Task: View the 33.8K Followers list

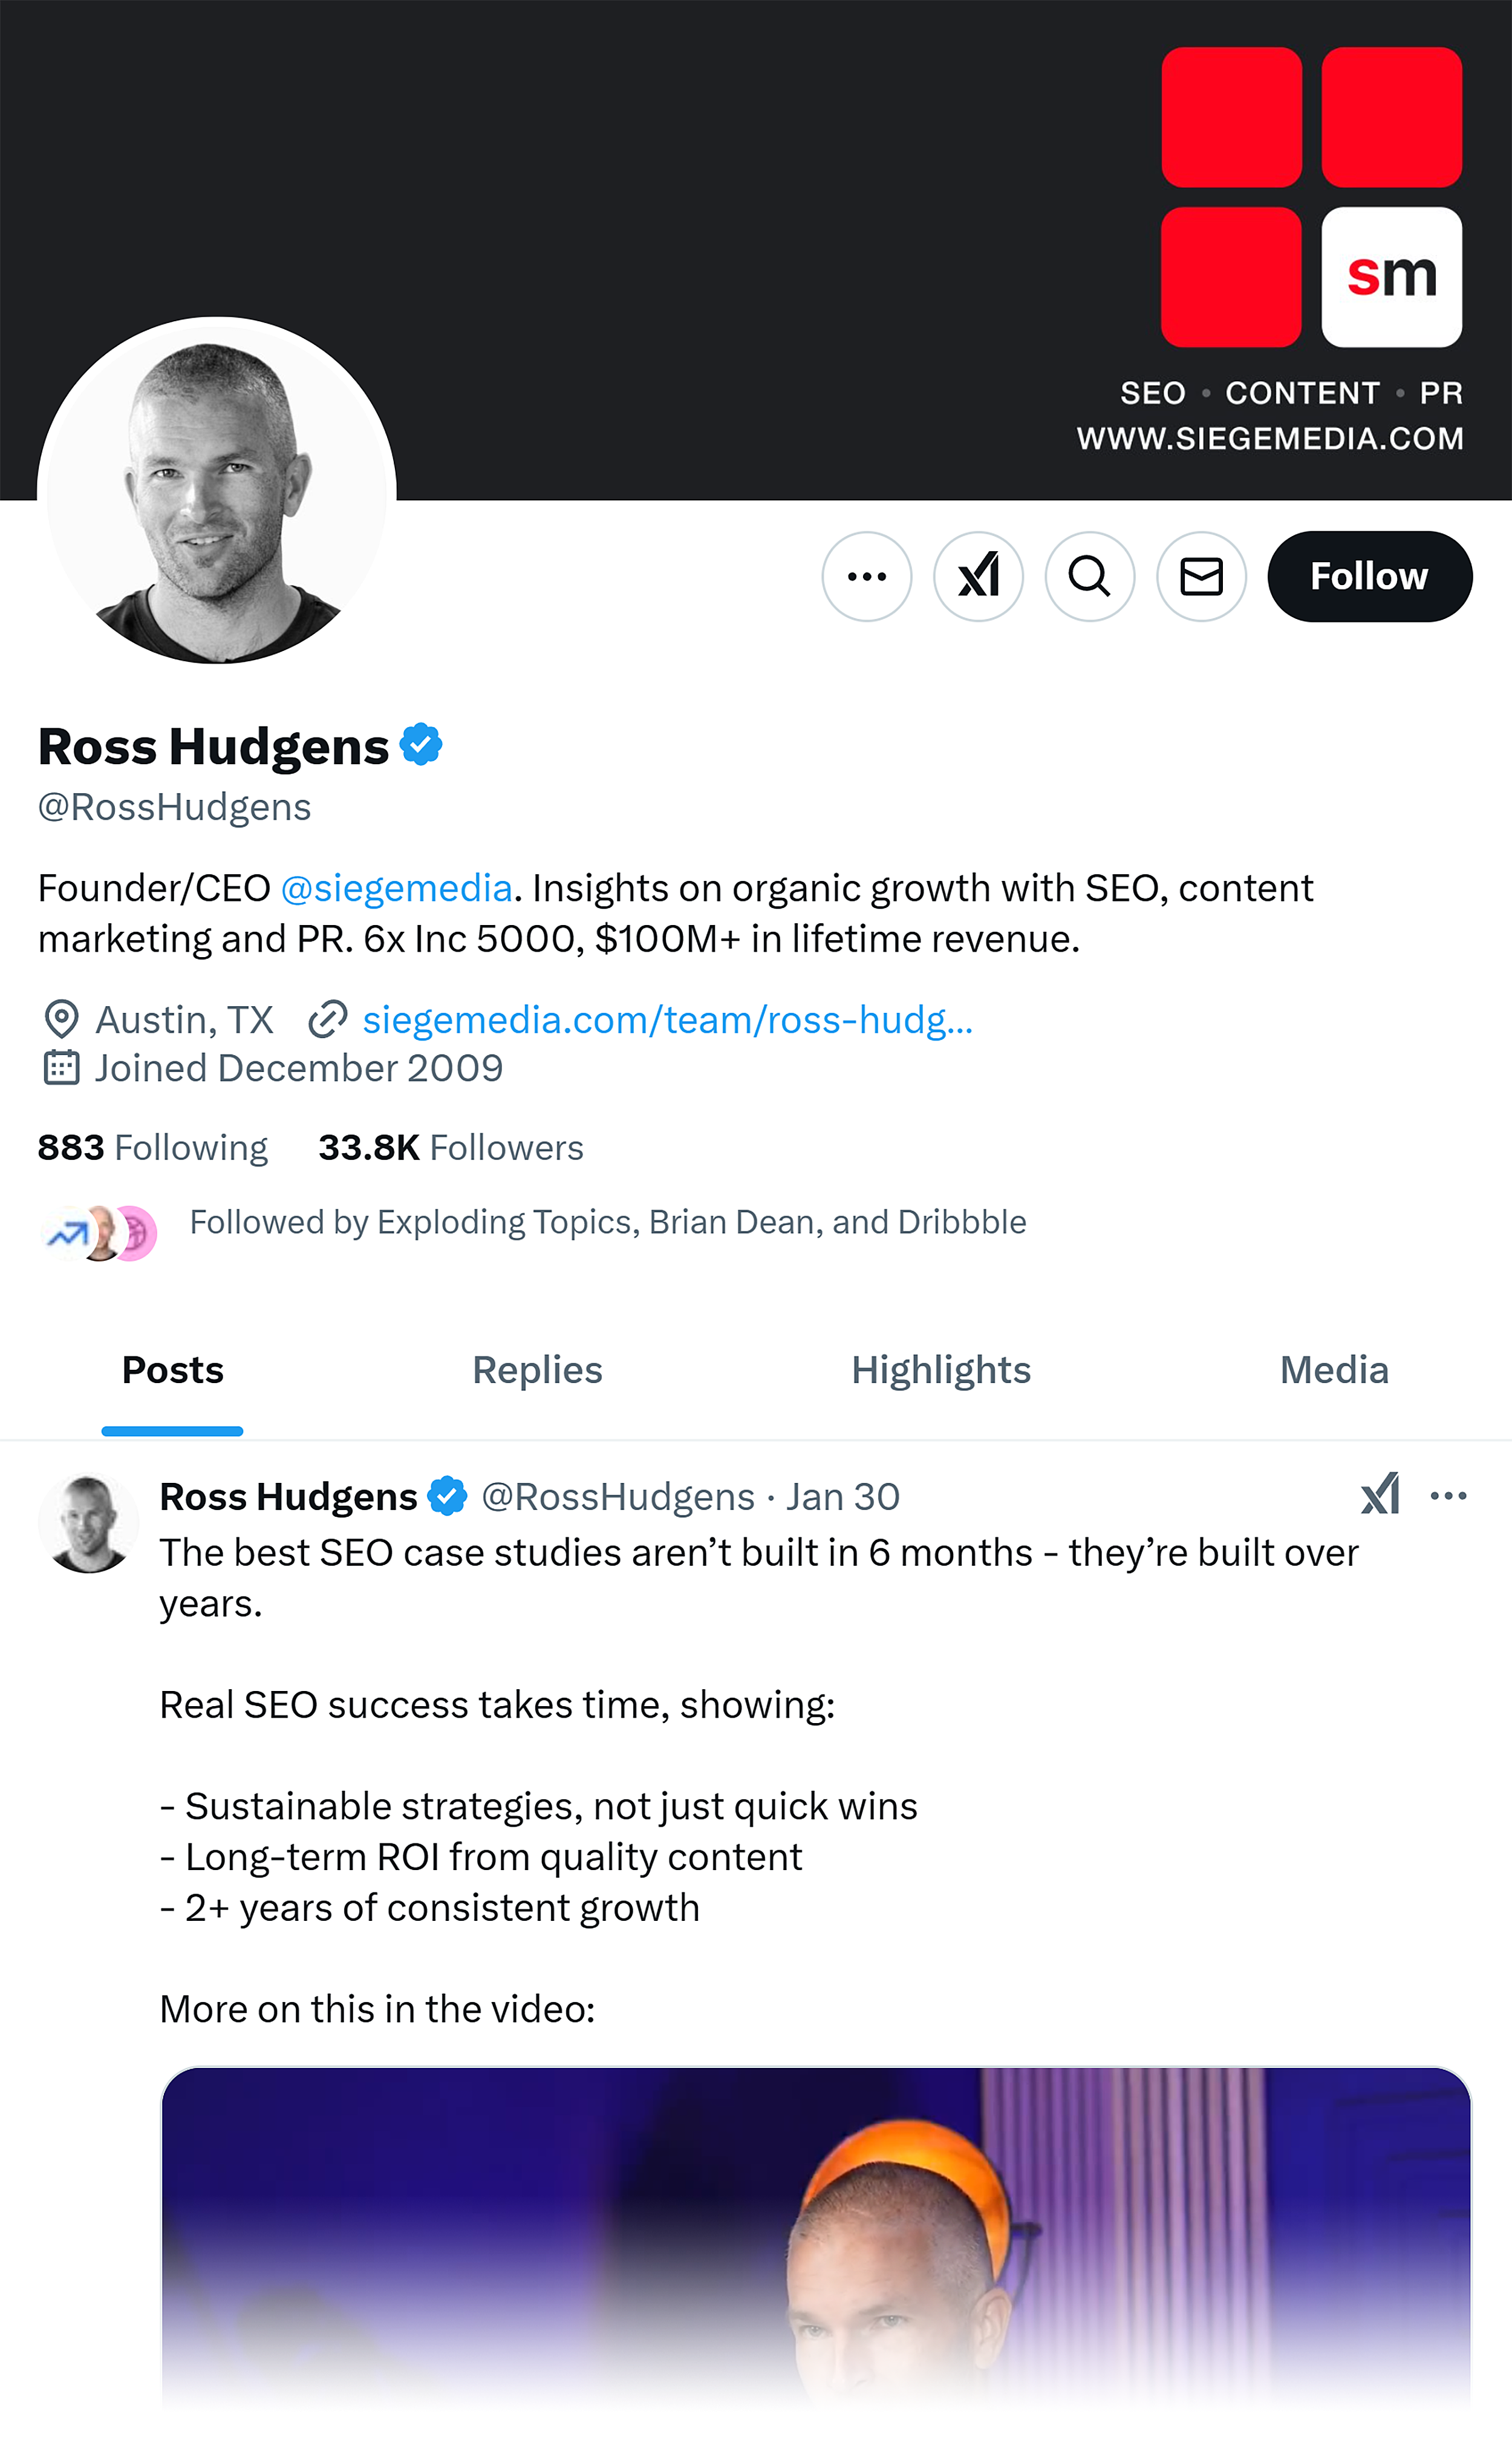Action: [x=450, y=1148]
